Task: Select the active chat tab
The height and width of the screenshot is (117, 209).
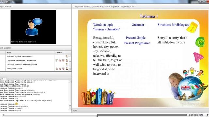Action: tap(3, 79)
